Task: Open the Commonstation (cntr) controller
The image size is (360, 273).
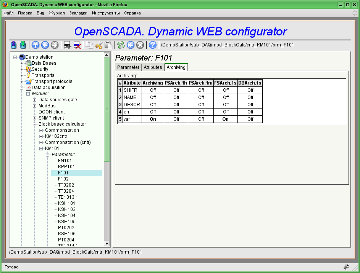Action: (x=68, y=142)
